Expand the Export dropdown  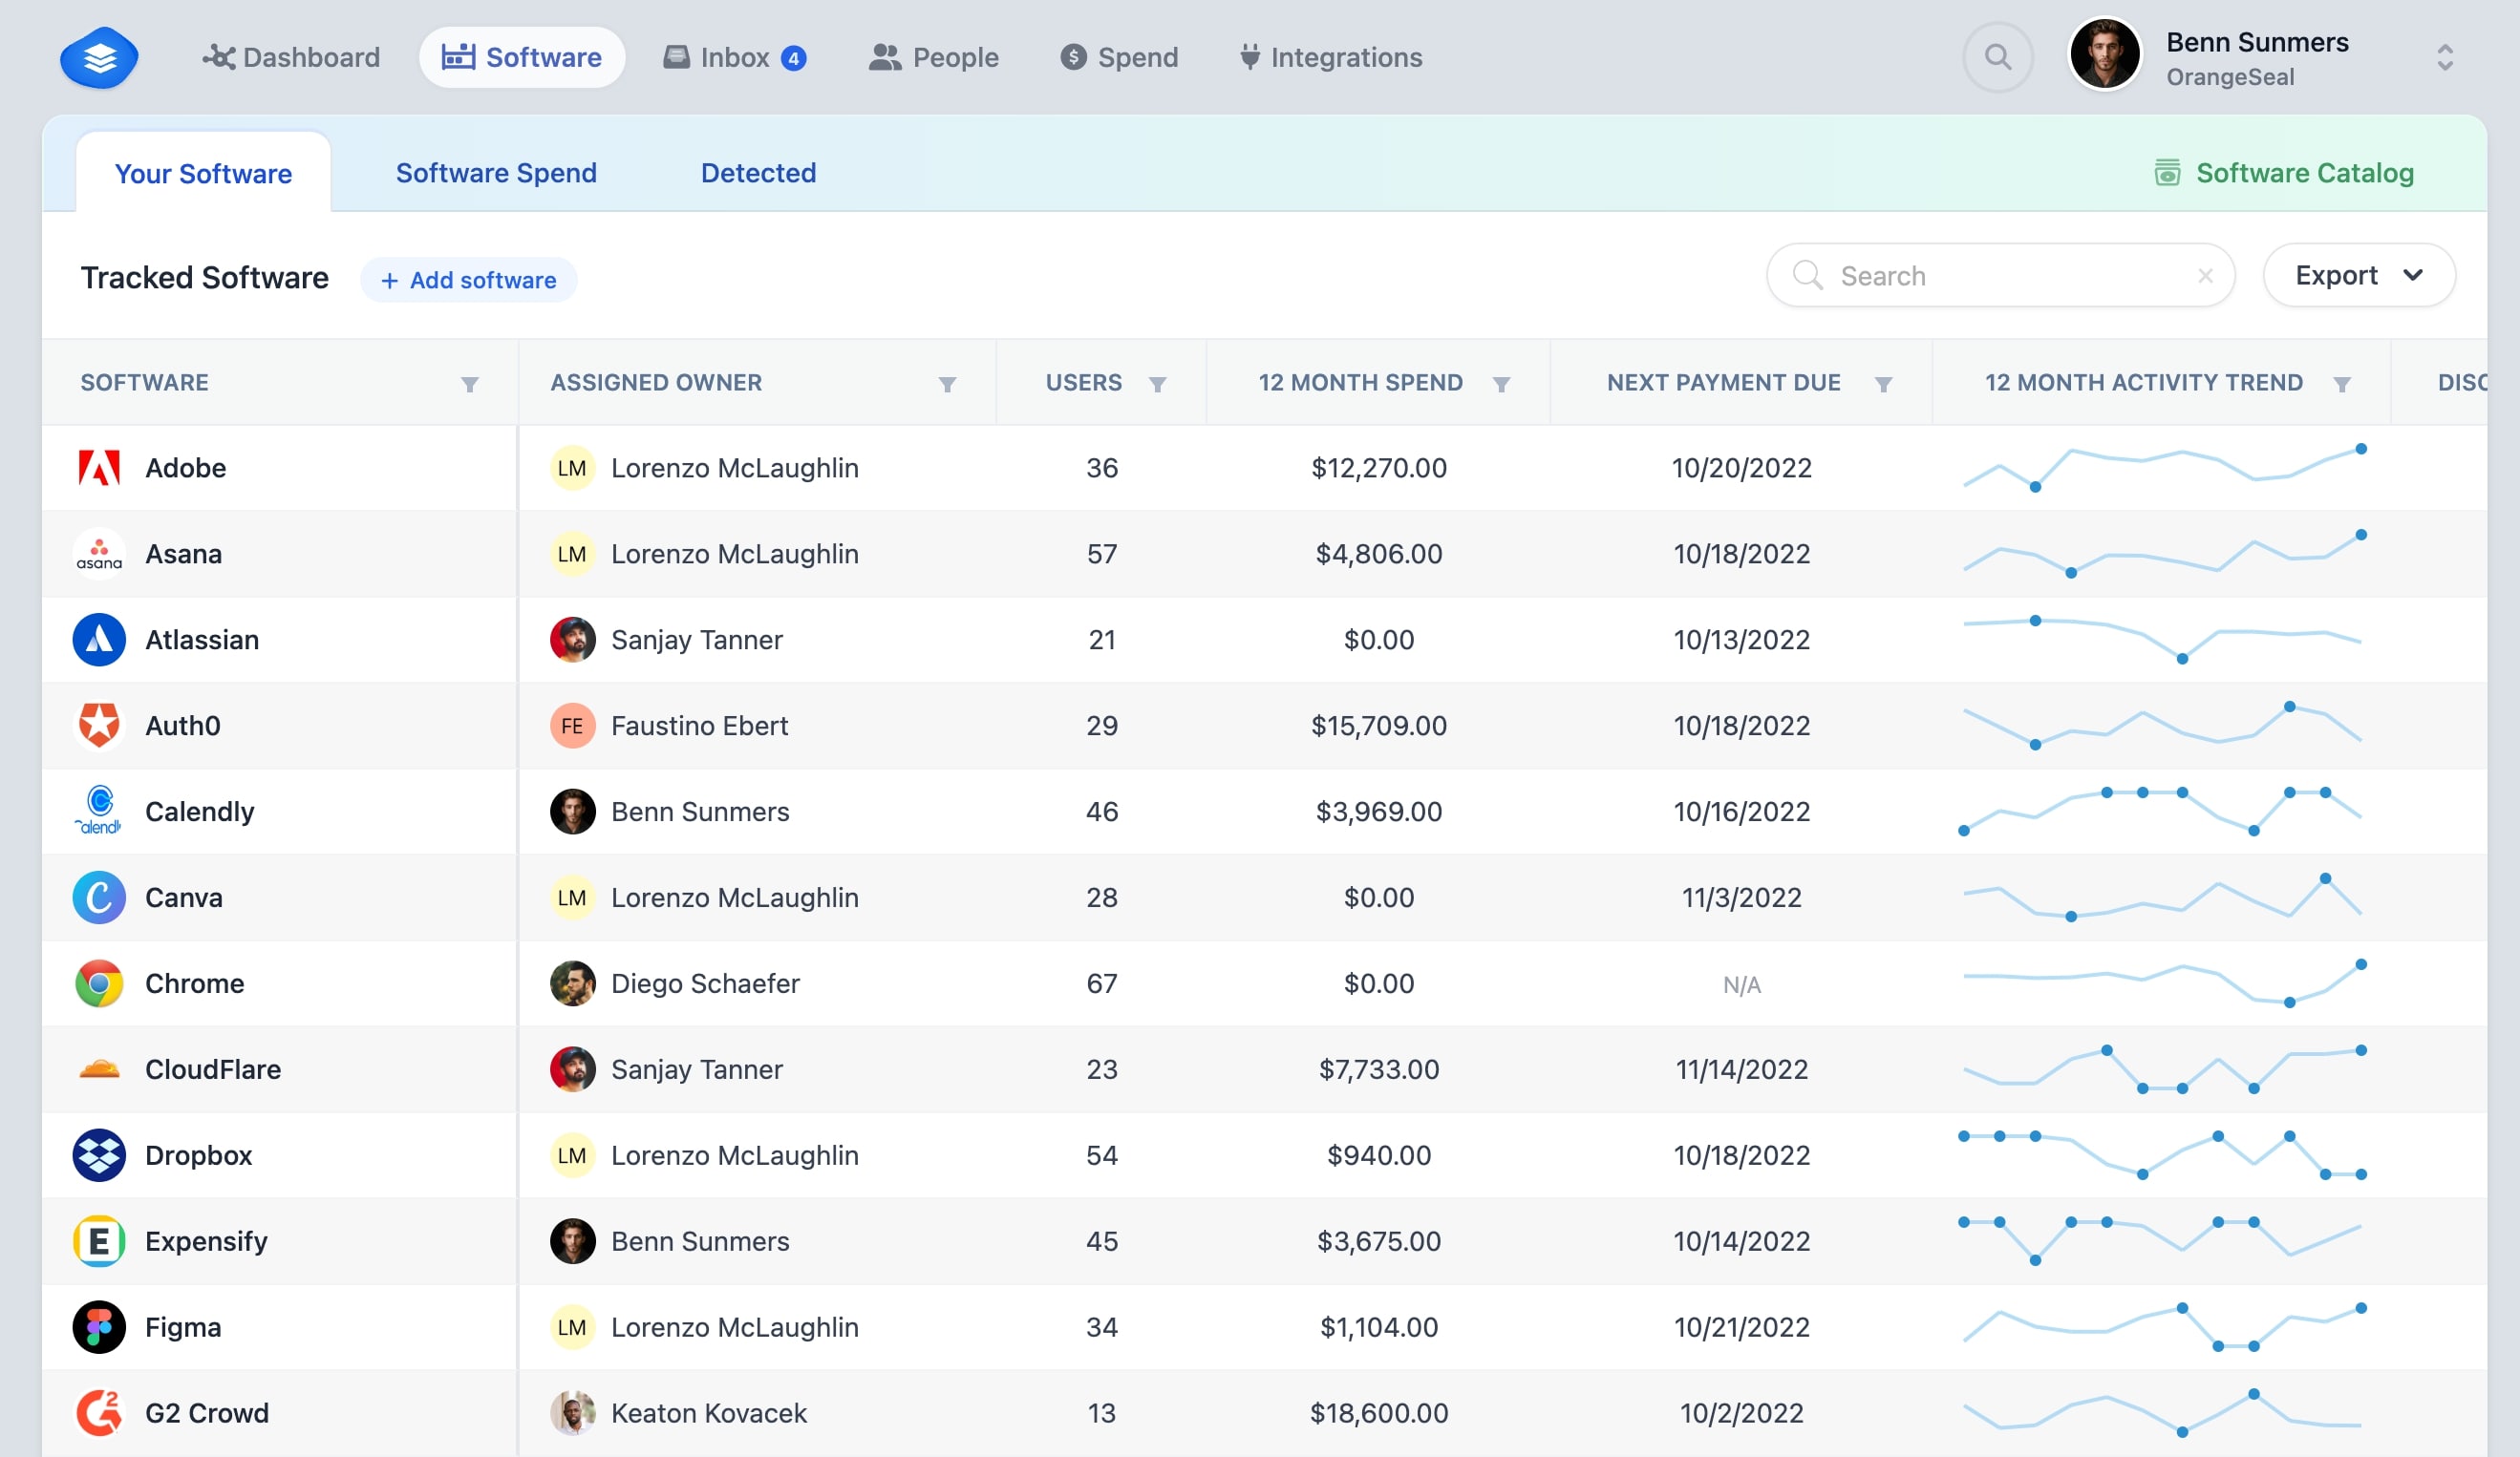(2358, 276)
